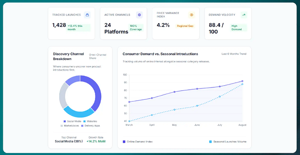Click the Online Demand Index August data point

[x=242, y=81]
